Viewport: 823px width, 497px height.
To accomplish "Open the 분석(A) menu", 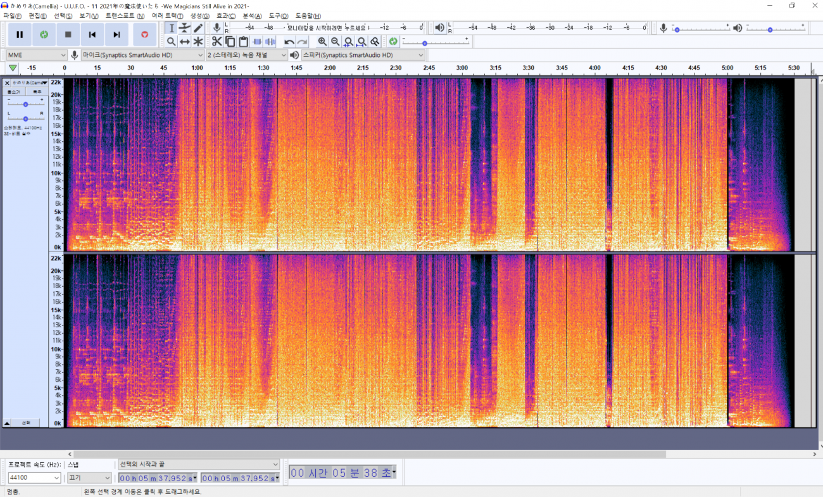I will pos(252,16).
